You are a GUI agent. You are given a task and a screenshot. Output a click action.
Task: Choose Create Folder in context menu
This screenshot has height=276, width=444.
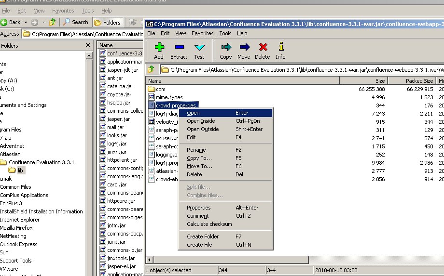click(226, 237)
